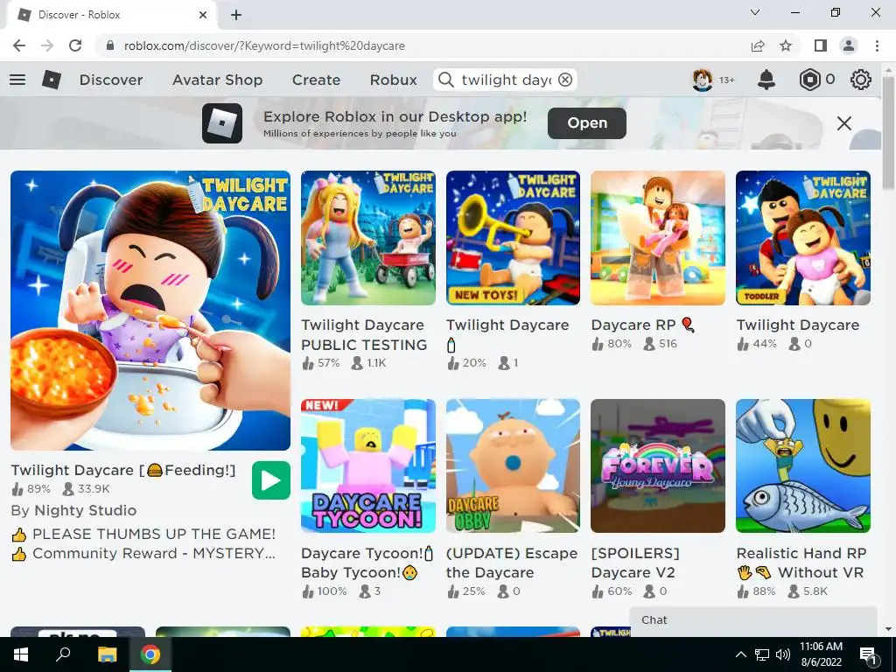Click the Daycare RP title text
896x672 pixels.
coord(643,325)
